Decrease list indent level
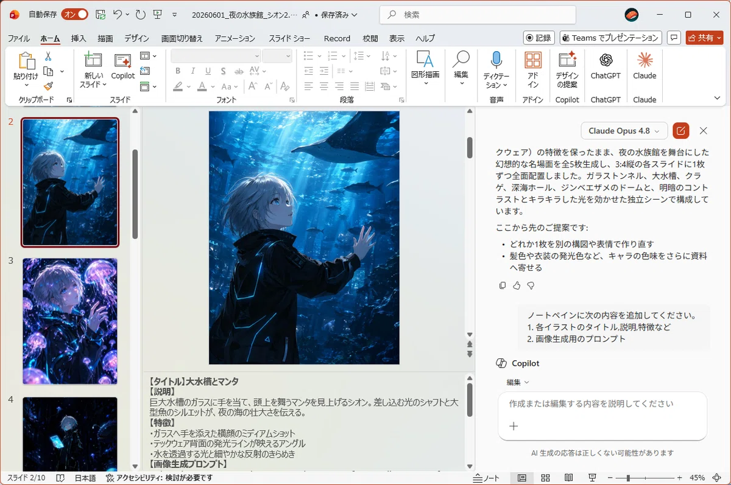Viewport: 731px width, 485px height. (309, 71)
